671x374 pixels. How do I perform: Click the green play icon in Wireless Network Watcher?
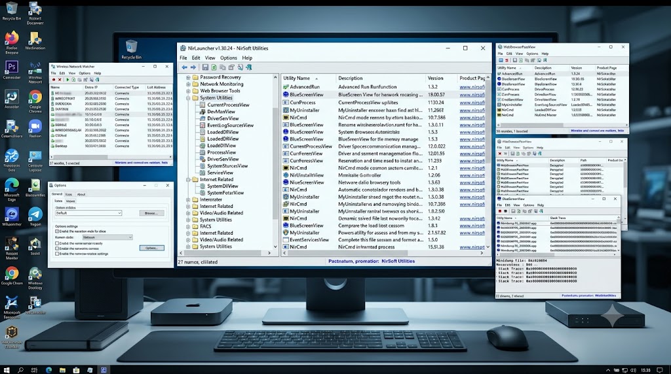pos(67,79)
